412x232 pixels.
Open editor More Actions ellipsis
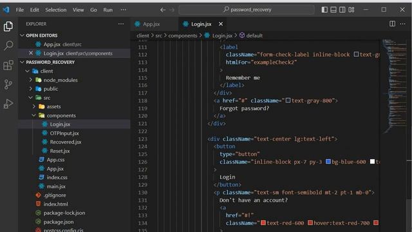pos(402,24)
